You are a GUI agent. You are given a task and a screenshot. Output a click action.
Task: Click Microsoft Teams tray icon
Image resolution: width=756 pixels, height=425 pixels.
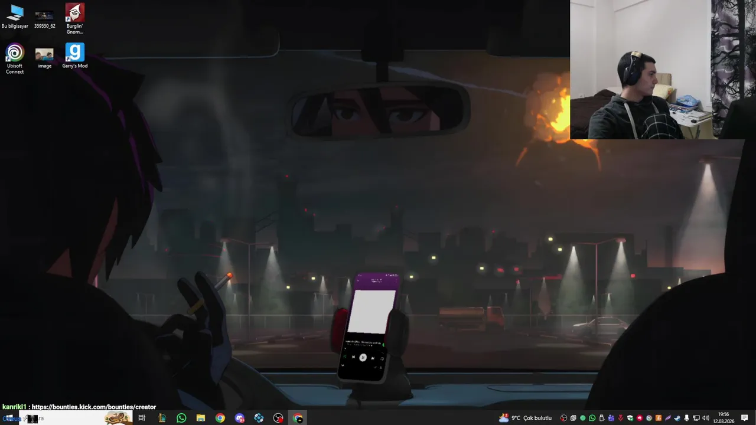pos(611,418)
